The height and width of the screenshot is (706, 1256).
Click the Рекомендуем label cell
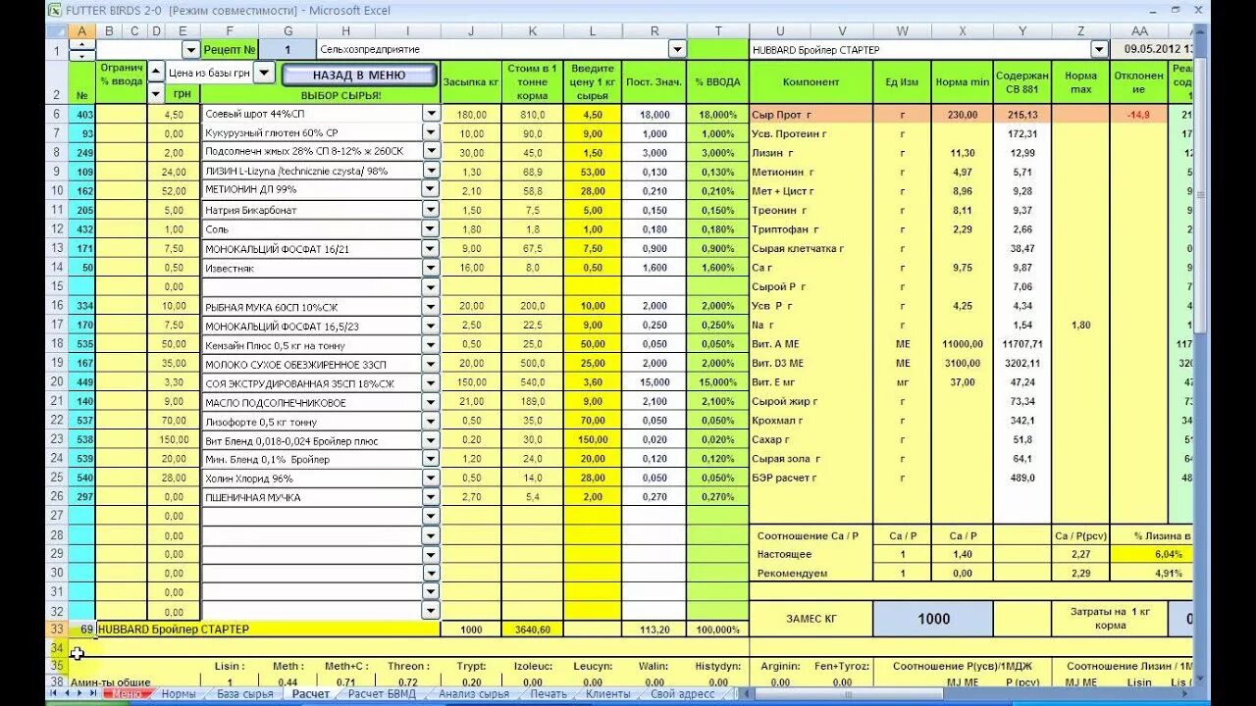tap(811, 573)
